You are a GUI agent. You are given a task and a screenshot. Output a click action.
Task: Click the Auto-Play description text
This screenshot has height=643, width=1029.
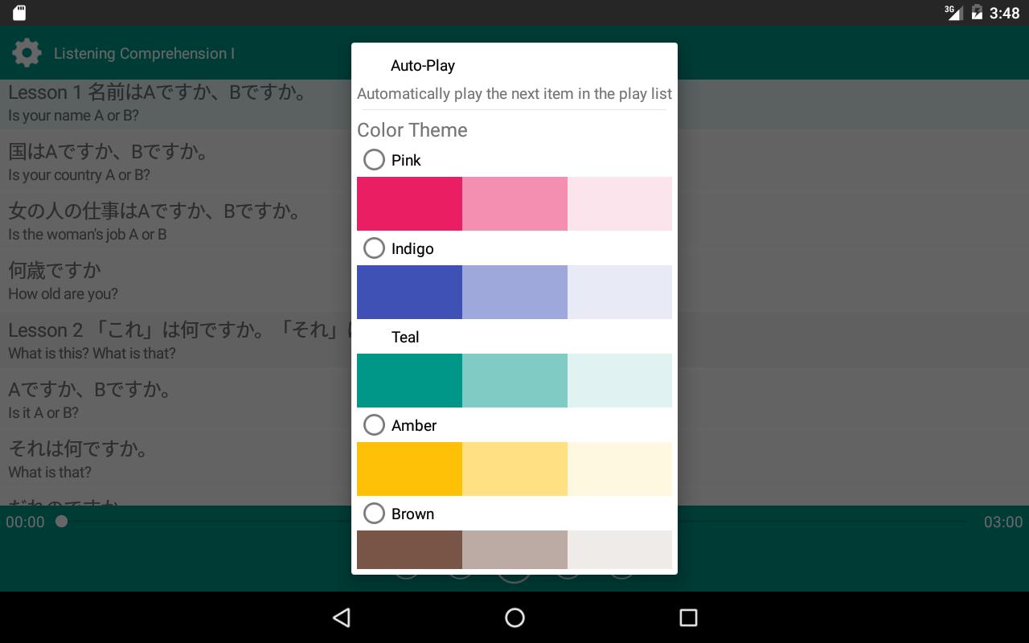[514, 94]
